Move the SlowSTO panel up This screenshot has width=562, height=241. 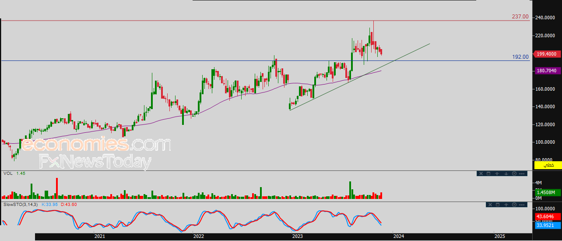click(x=506, y=205)
